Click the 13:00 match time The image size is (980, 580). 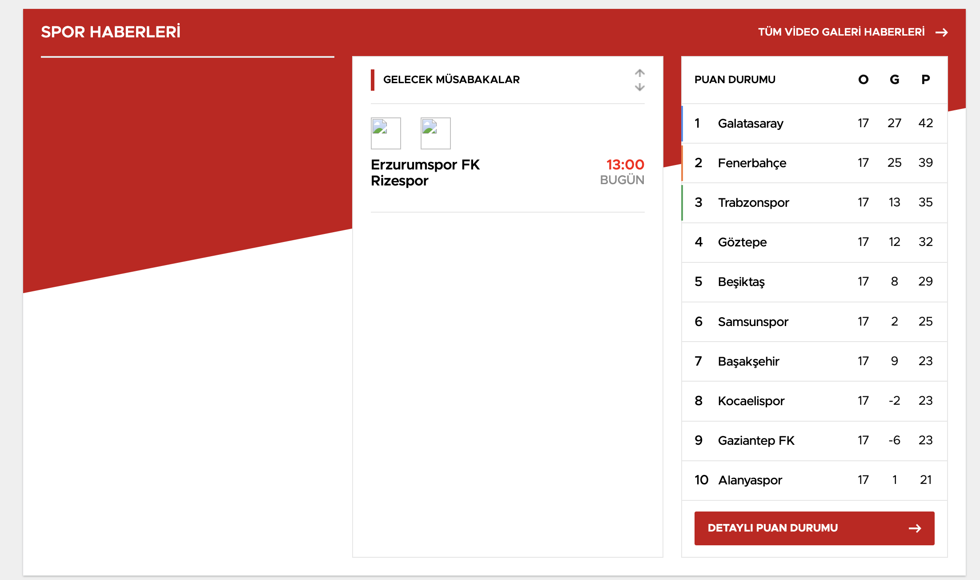tap(625, 165)
